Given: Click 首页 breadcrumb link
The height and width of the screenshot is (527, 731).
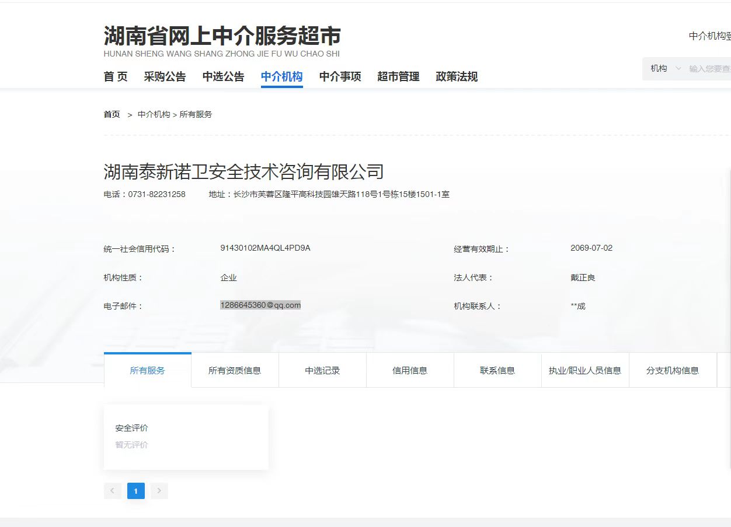Looking at the screenshot, I should 112,115.
